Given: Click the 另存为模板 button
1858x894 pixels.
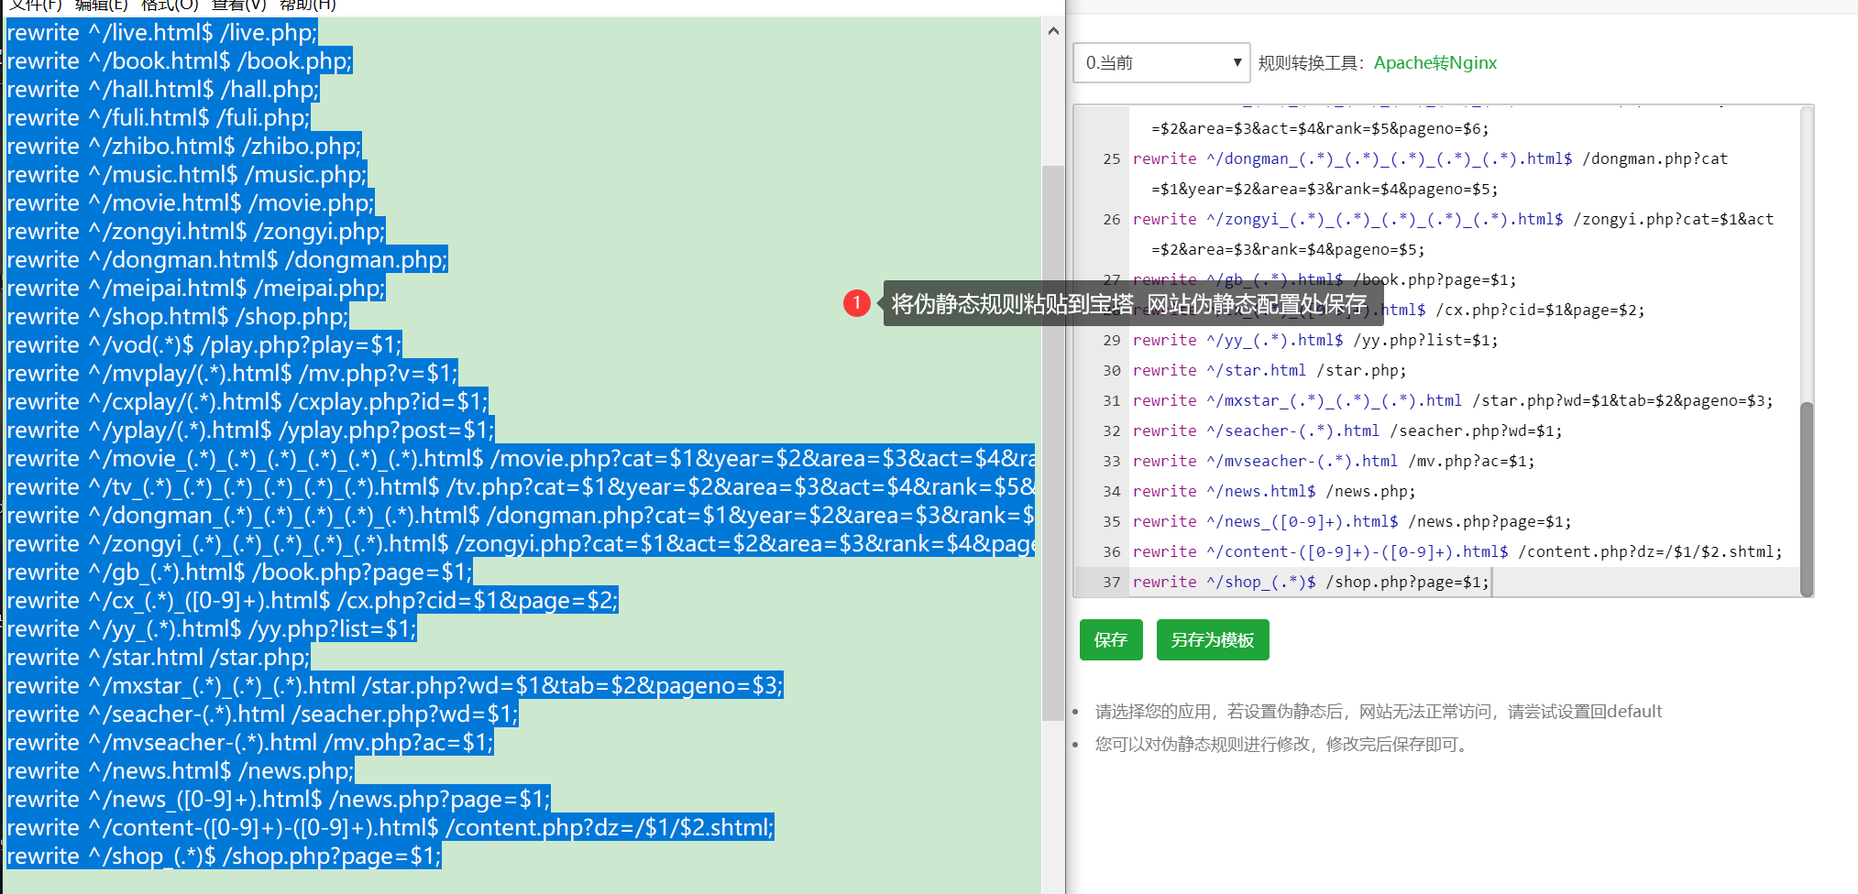Looking at the screenshot, I should point(1212,639).
